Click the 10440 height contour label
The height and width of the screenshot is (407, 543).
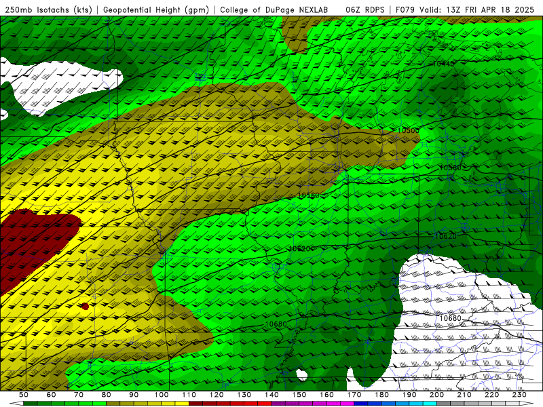click(443, 64)
